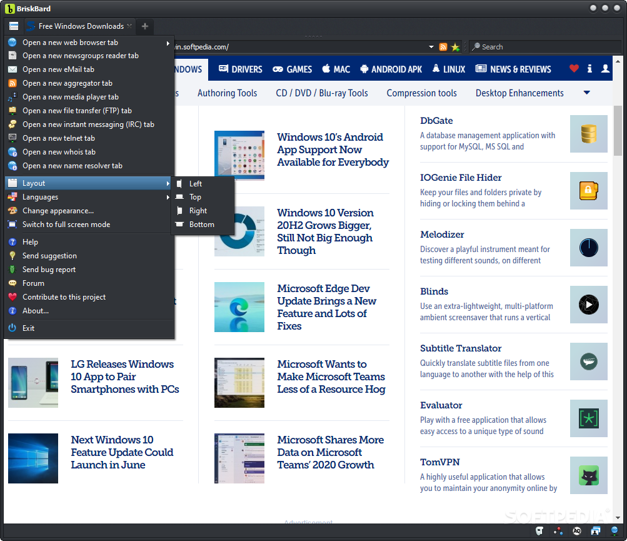Select Send suggestion menu item
This screenshot has height=541, width=627.
point(89,256)
